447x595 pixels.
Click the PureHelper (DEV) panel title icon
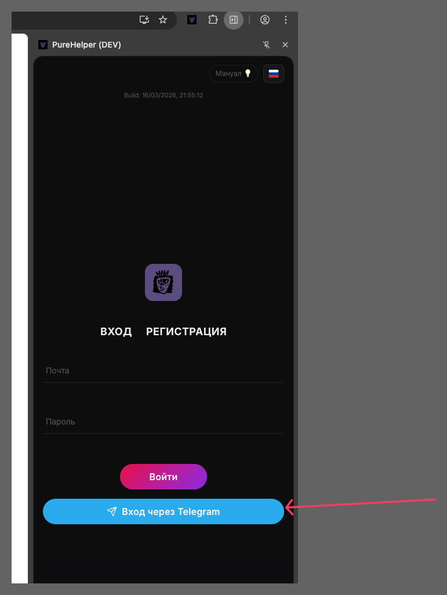tap(43, 45)
